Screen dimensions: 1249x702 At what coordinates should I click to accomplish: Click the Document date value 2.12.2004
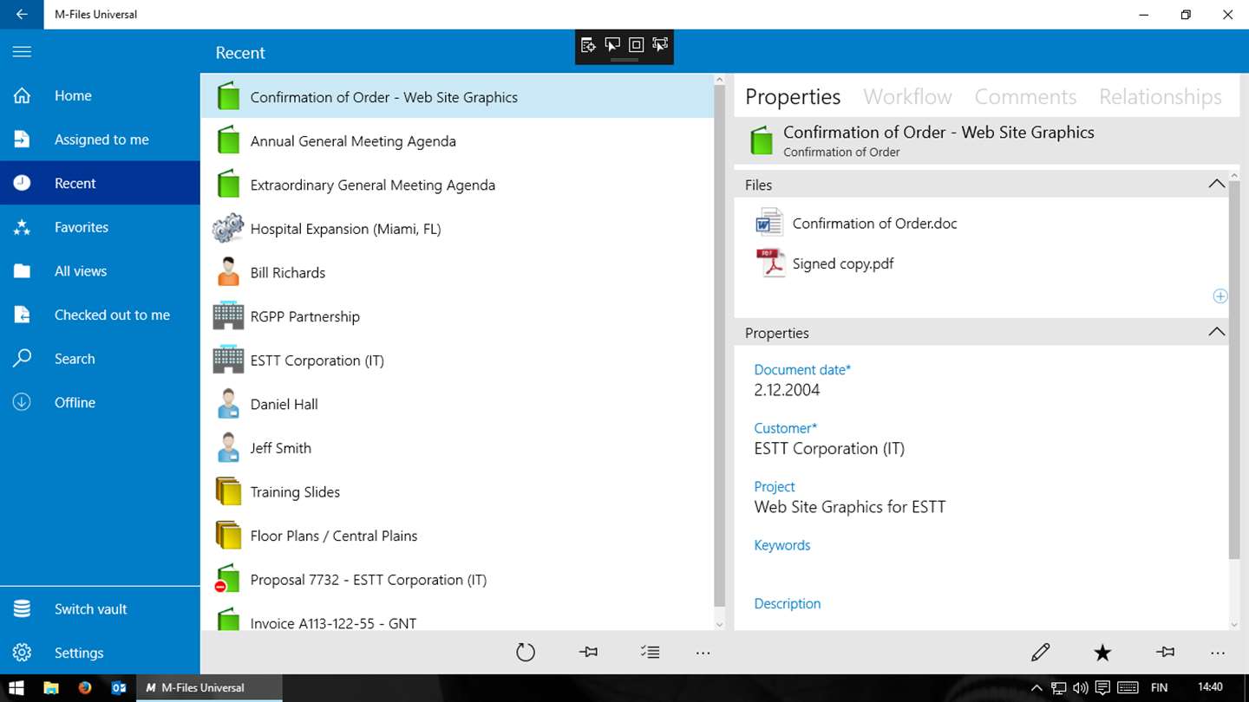click(787, 390)
